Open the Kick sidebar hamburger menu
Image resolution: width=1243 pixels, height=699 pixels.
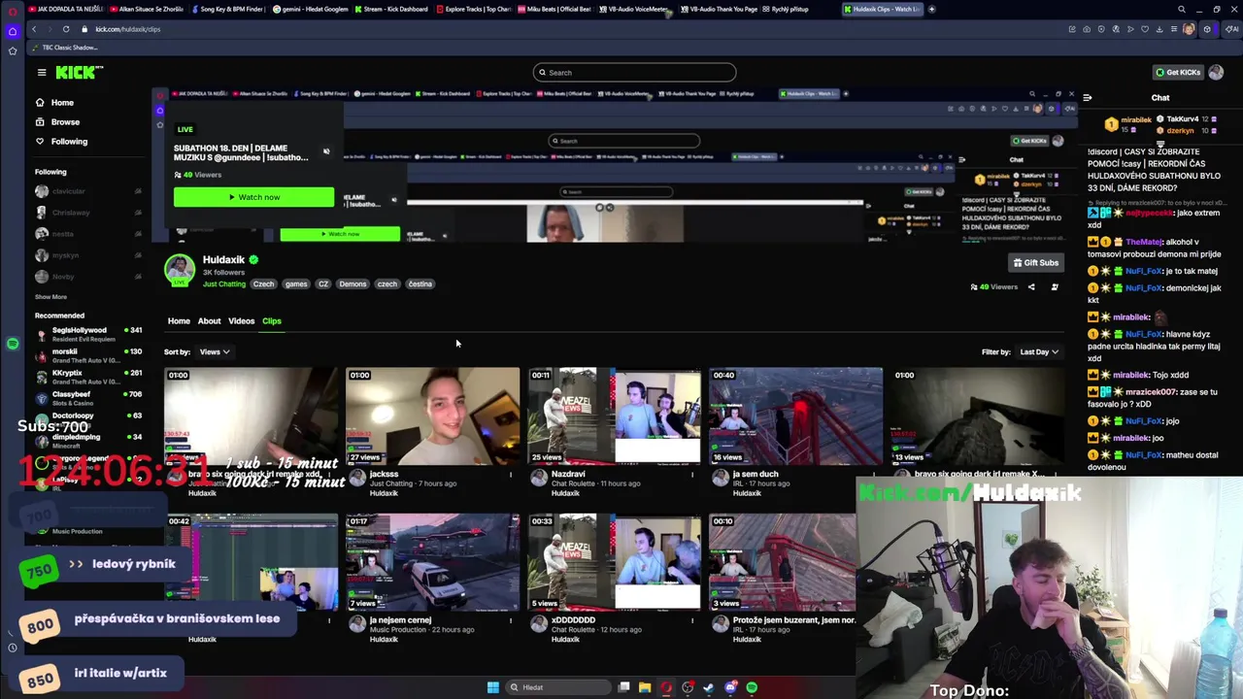point(42,72)
